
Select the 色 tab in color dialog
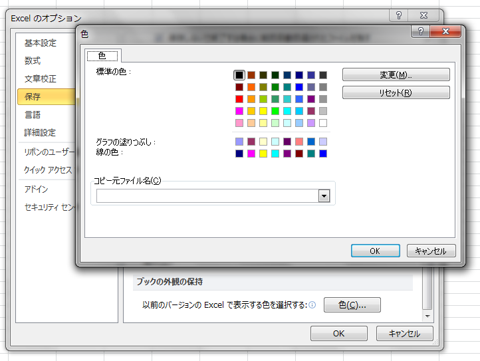[x=102, y=56]
